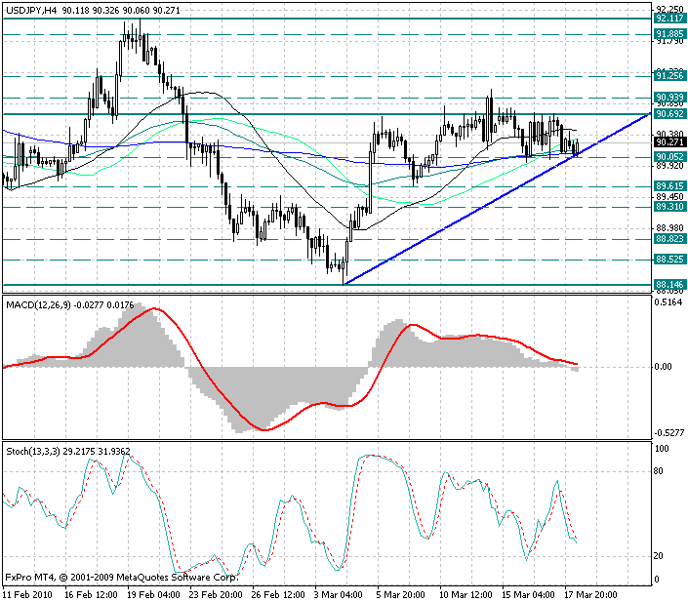Click the 10 Mar 12:00 time label
Viewport: 688px width, 602px height.
pos(465,595)
